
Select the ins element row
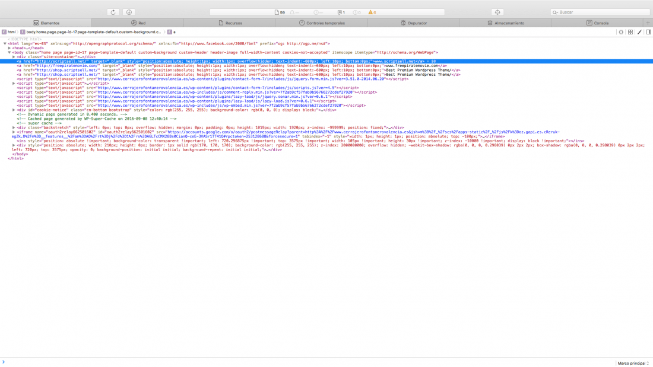coord(300,141)
